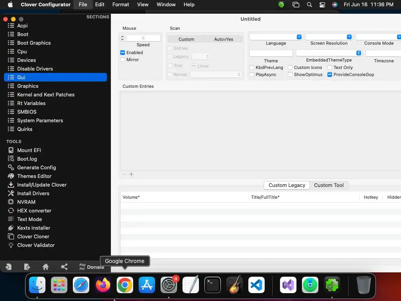Enable the Custom Icons checkbox
Viewport: 401px width, 301px height.
(x=290, y=67)
